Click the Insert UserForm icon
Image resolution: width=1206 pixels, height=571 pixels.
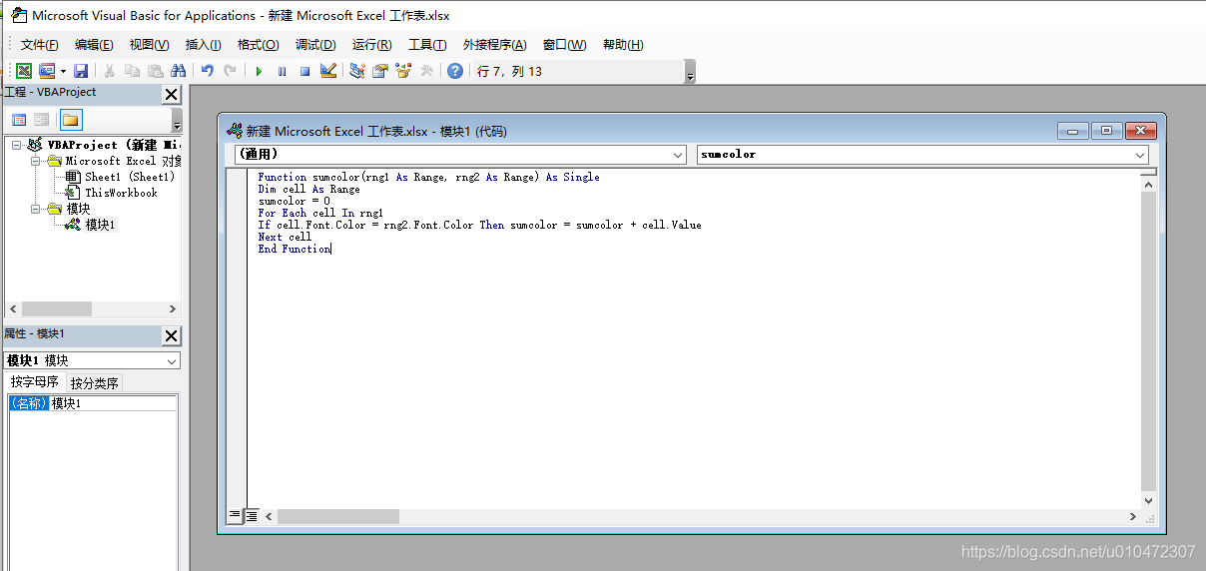coord(47,71)
